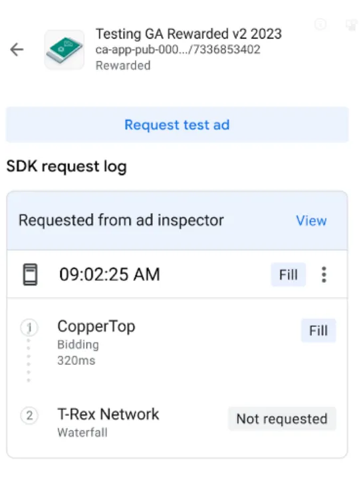Viewport: 363px width, 486px height.
Task: Open the View link in ad inspector header
Action: click(x=311, y=220)
